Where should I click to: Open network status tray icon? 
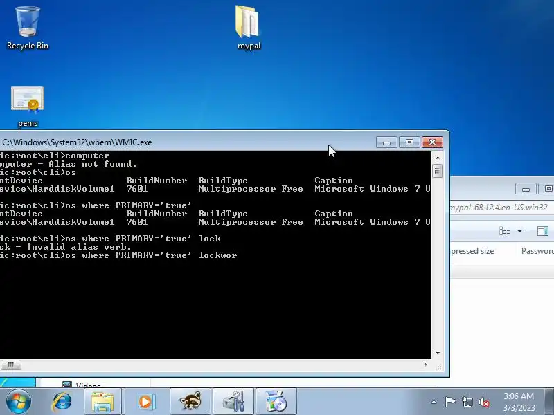(467, 402)
